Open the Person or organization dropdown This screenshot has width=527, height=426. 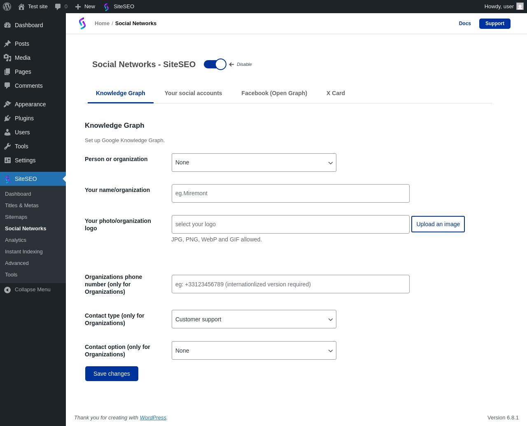[254, 163]
